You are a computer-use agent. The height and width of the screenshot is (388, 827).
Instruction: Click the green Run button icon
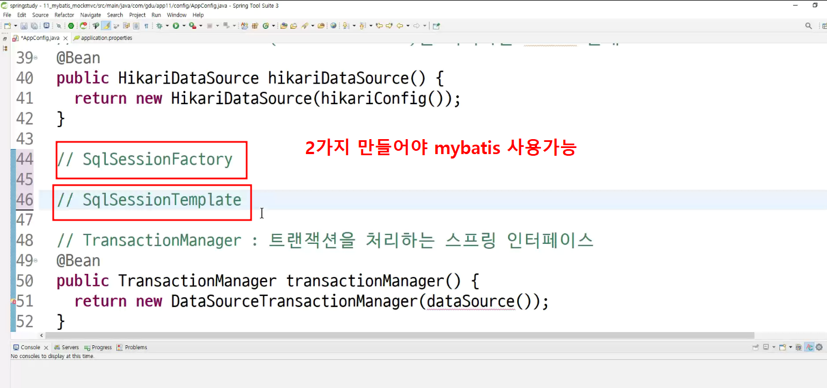(176, 25)
